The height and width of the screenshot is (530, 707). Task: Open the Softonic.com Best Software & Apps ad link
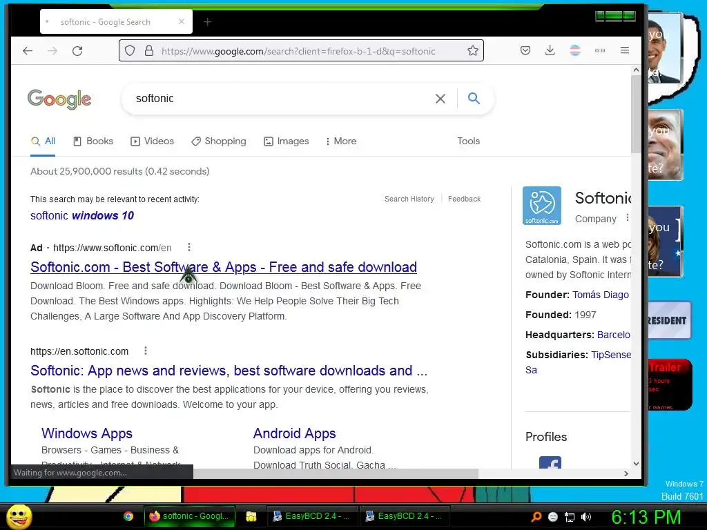(224, 267)
